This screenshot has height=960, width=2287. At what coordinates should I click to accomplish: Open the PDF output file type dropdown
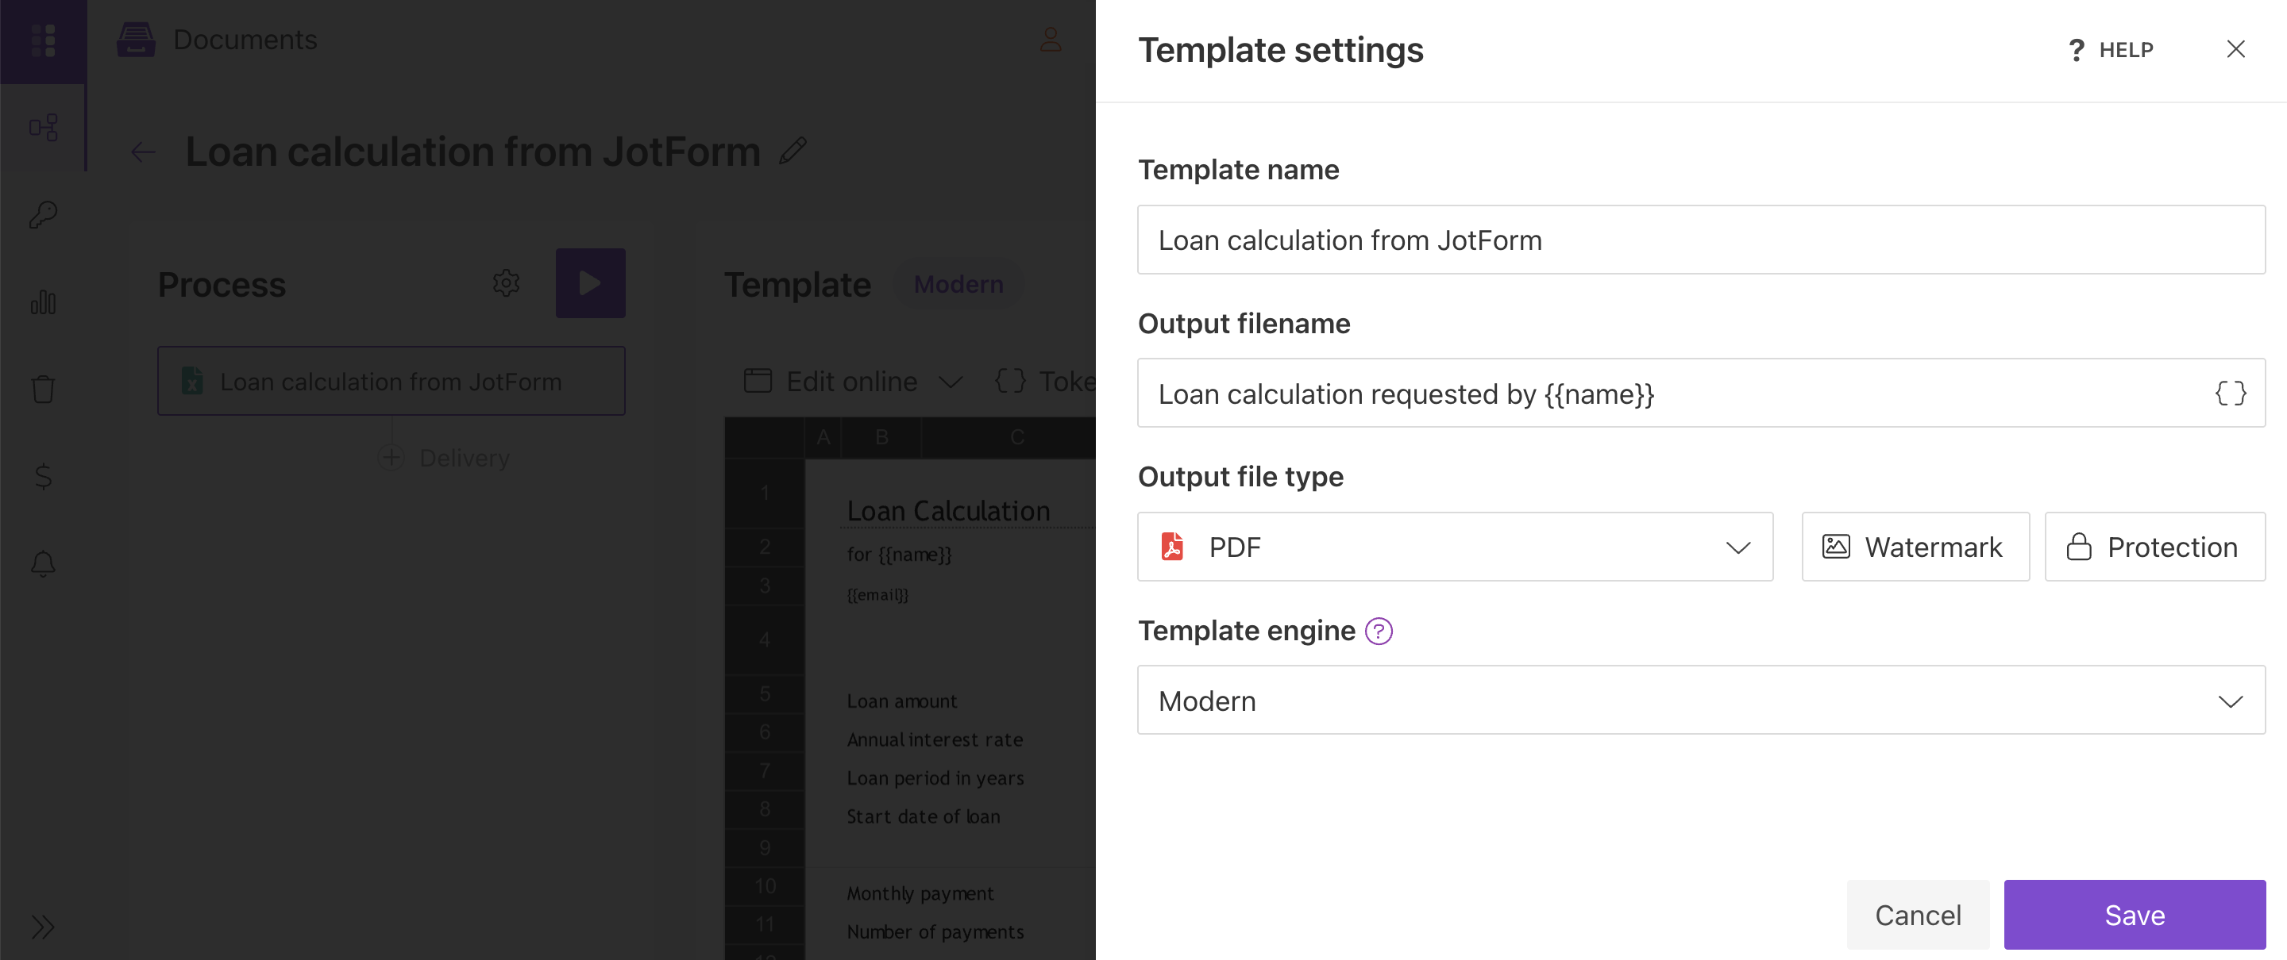[x=1455, y=547]
